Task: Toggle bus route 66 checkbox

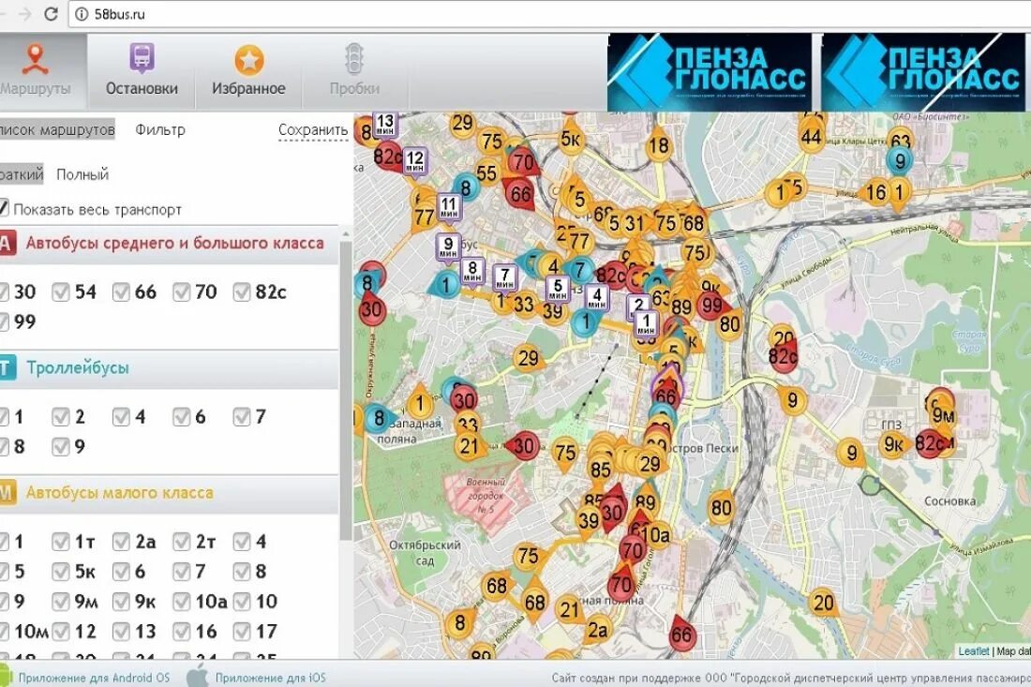Action: tap(121, 291)
